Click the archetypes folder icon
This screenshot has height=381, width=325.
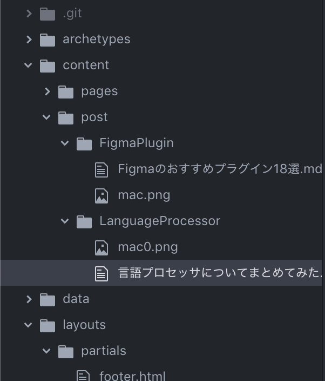point(48,40)
